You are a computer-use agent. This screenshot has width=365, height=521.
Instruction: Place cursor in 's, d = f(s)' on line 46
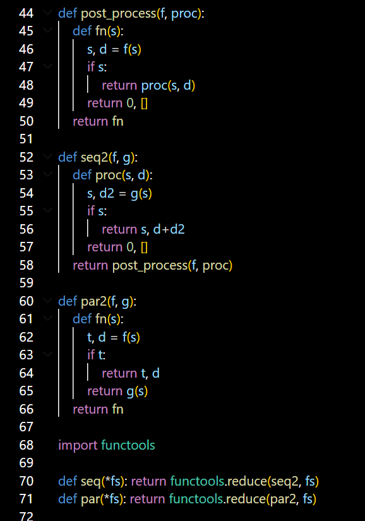(114, 49)
